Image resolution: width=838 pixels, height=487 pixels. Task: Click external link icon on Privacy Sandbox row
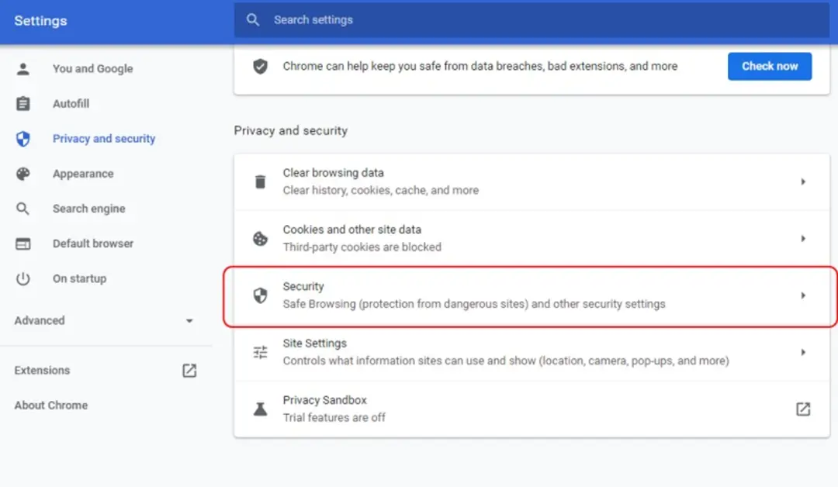click(x=803, y=409)
